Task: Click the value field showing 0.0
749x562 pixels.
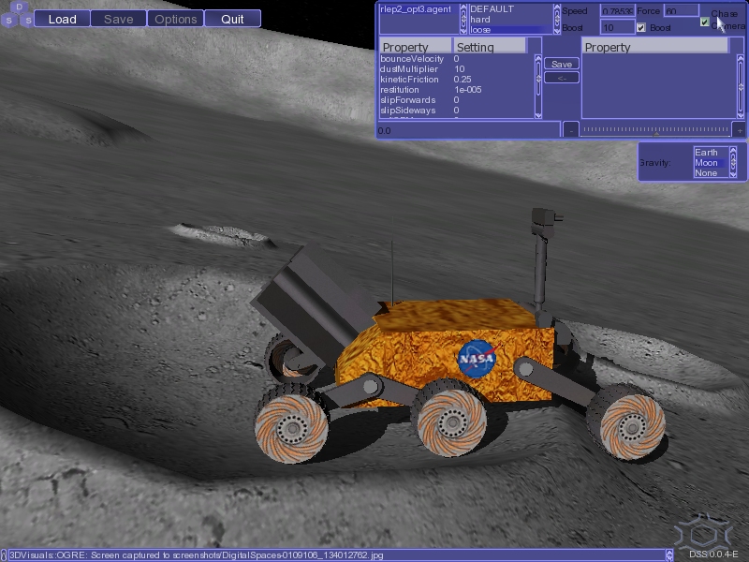Action: pos(468,130)
